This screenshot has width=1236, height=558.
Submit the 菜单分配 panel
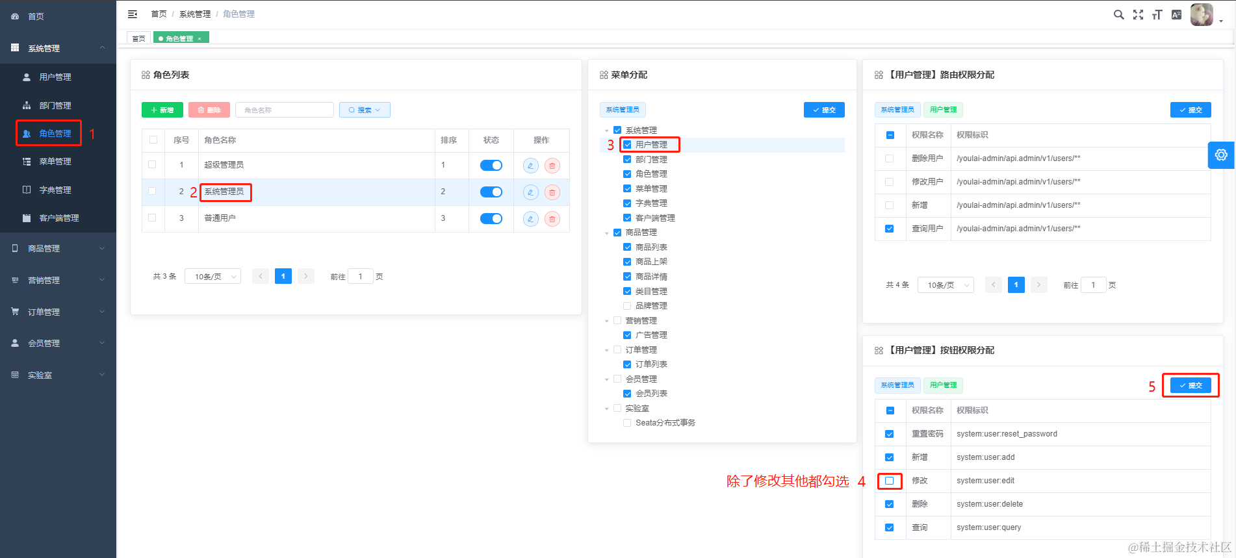824,110
